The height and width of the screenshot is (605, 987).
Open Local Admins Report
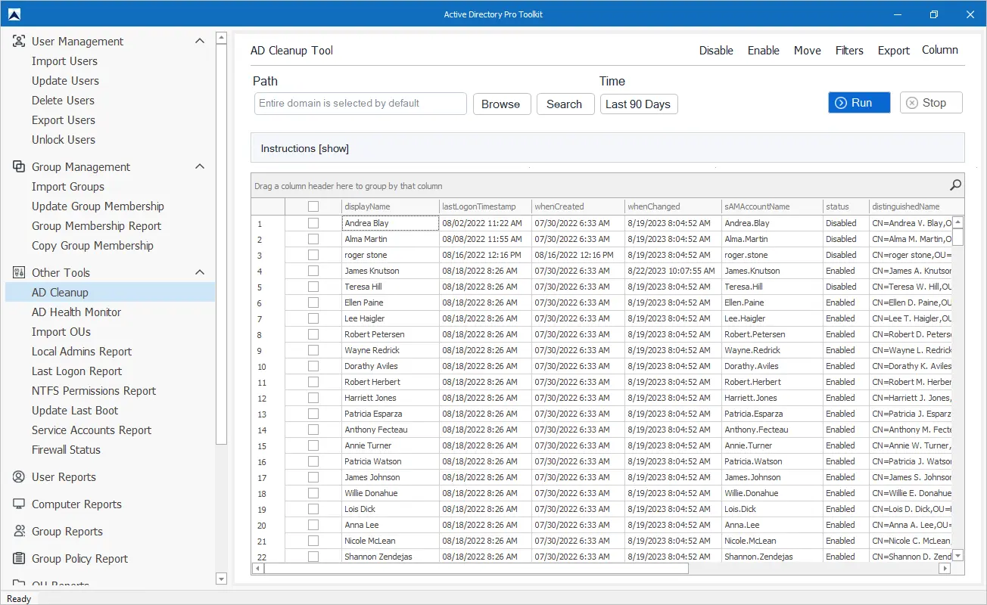click(x=82, y=352)
